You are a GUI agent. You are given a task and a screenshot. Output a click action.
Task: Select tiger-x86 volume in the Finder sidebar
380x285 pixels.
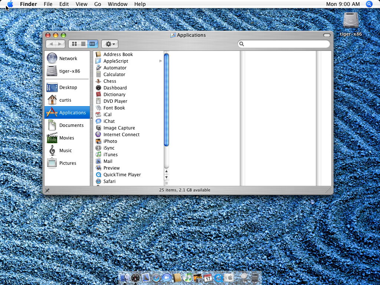tap(67, 71)
